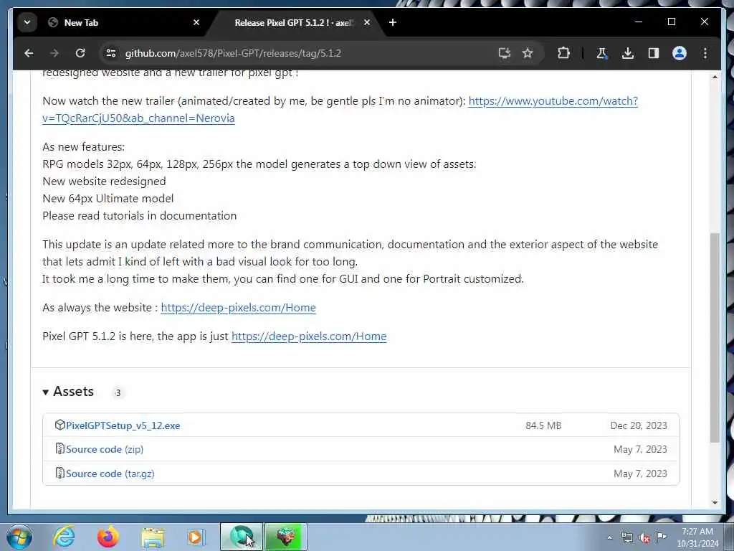Collapse the Assets section
This screenshot has width=734, height=551.
[x=68, y=392]
